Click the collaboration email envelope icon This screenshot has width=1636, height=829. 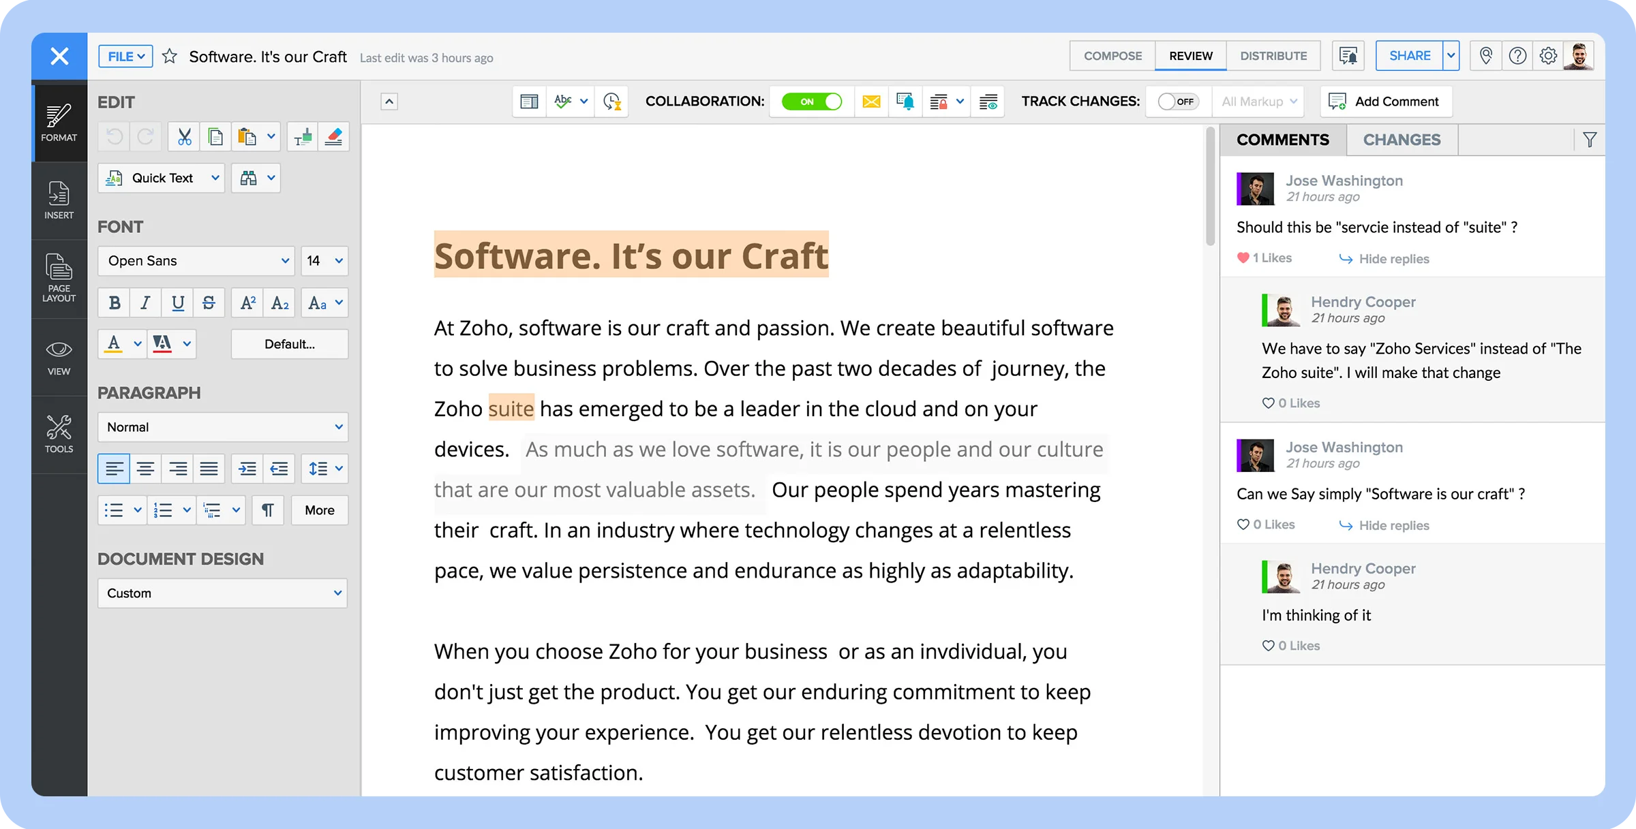[870, 101]
